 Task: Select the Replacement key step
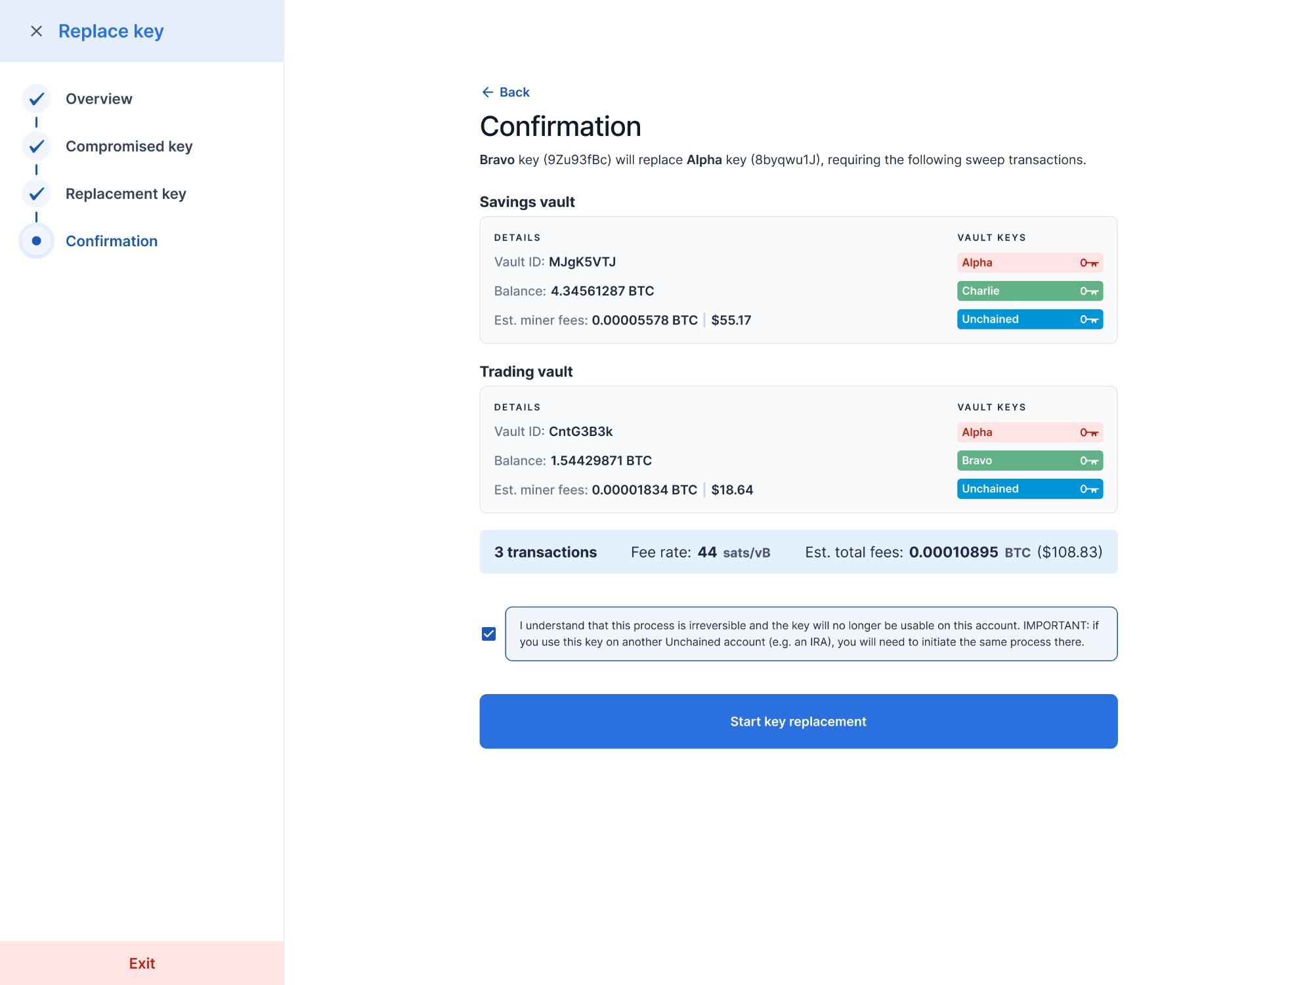click(x=125, y=194)
